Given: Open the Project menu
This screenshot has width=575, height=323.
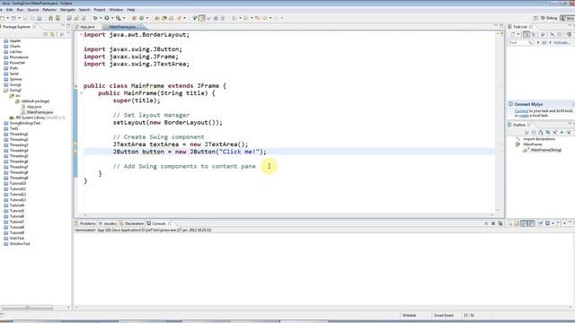Looking at the screenshot, I should (x=100, y=10).
